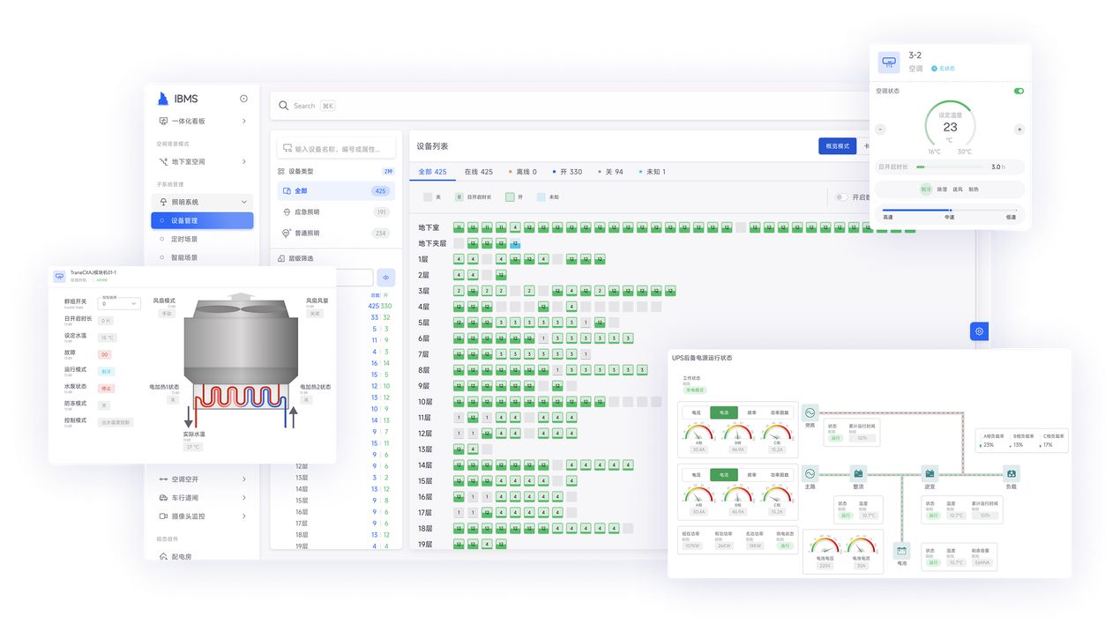1120x631 pixels.
Task: Switch to the 在线 425 tab
Action: (478, 172)
